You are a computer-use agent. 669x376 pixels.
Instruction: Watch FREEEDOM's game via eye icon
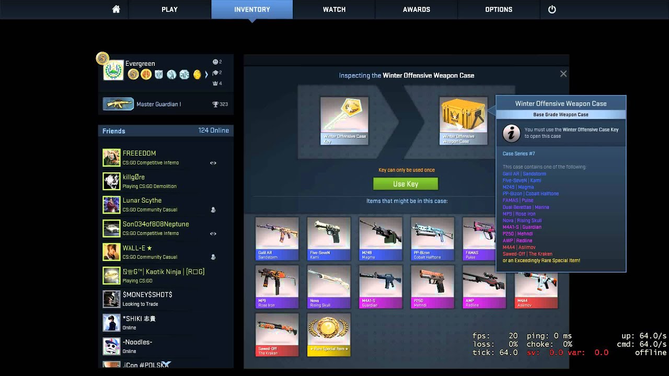(213, 163)
